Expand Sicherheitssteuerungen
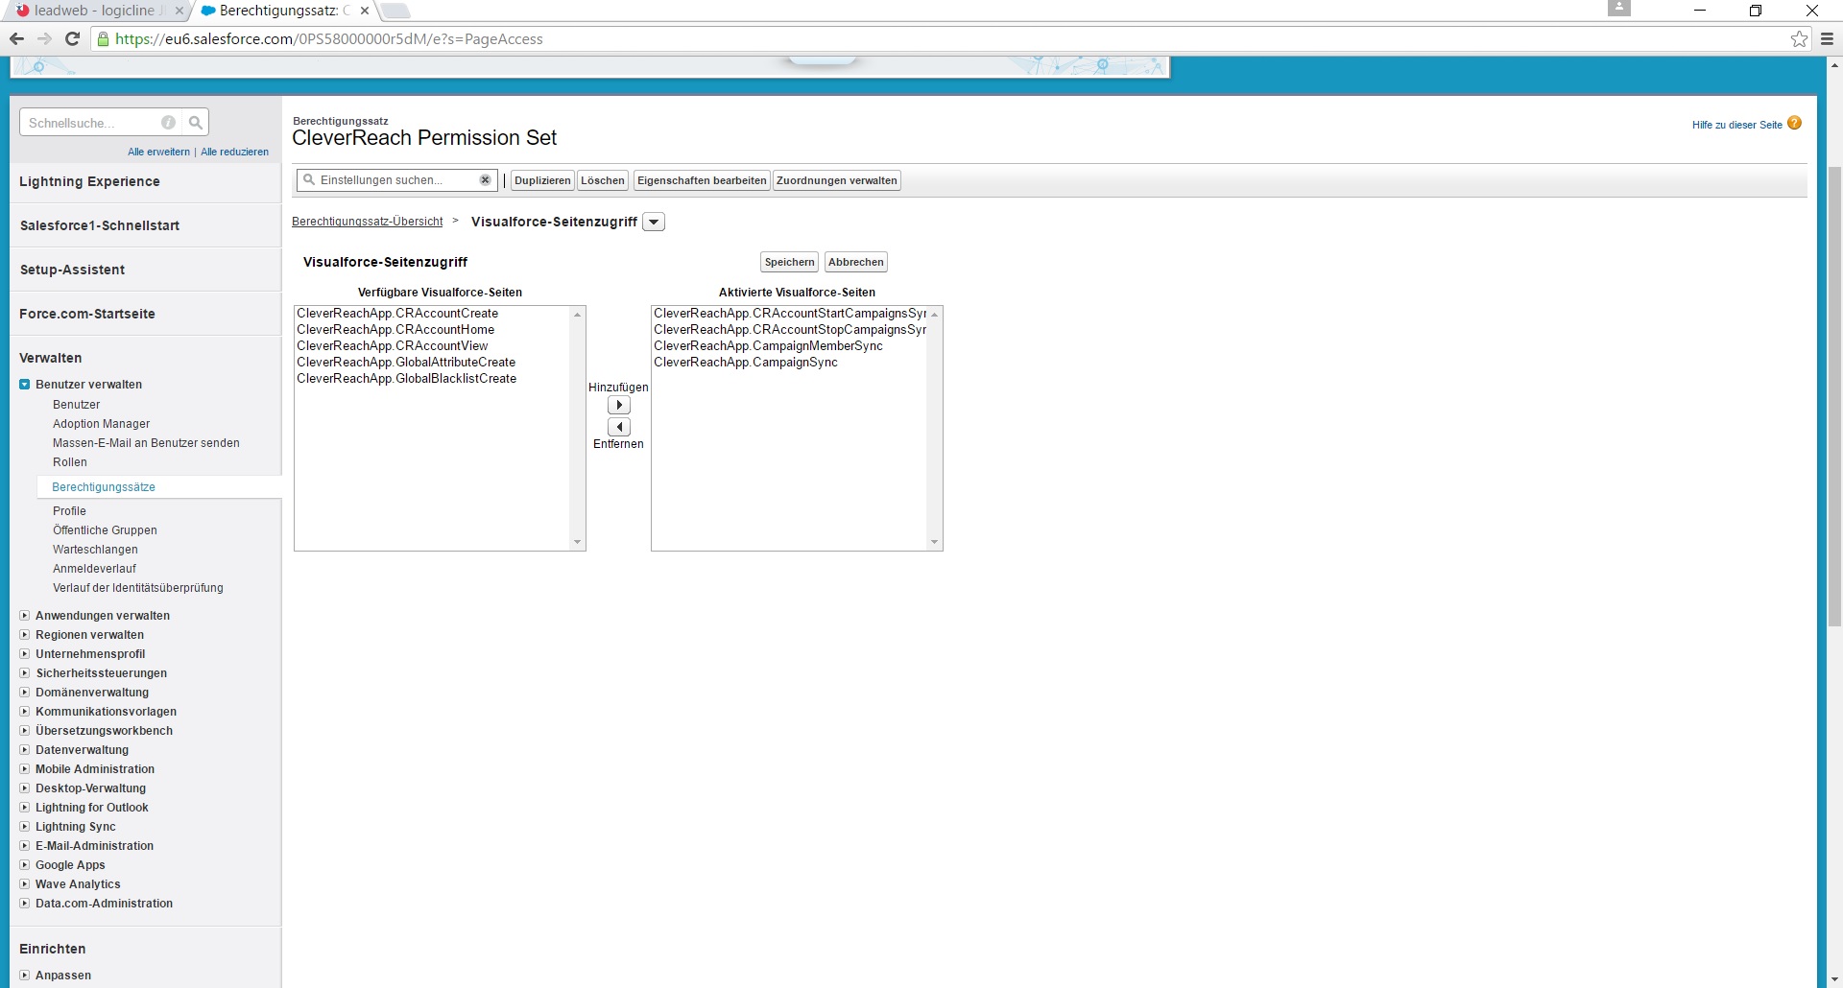1843x988 pixels. (x=25, y=672)
